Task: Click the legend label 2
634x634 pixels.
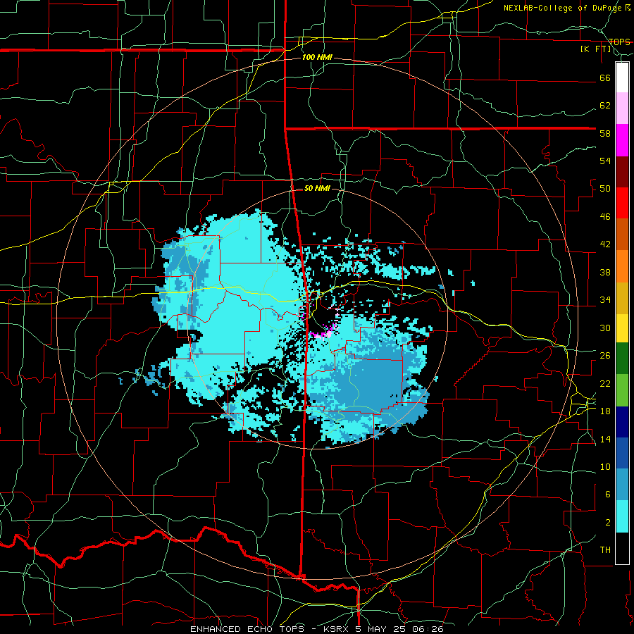Action: (607, 523)
